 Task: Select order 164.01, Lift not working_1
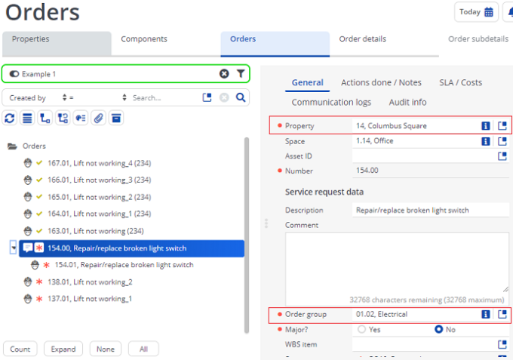[x=100, y=214]
